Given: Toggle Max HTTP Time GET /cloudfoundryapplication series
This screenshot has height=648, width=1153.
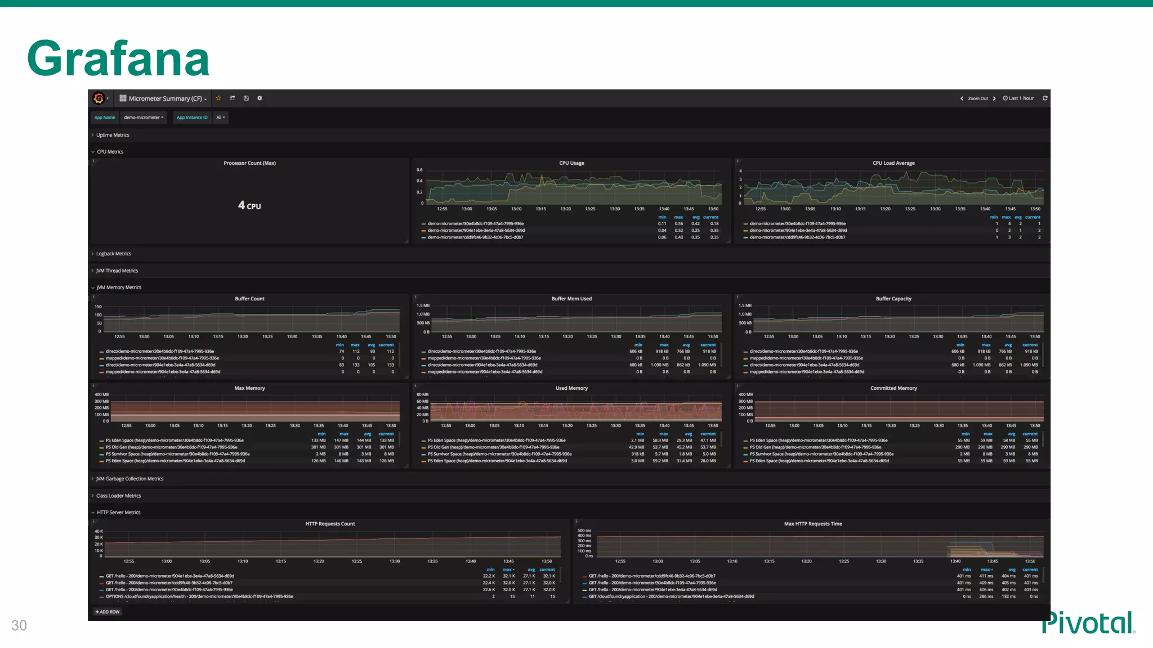Looking at the screenshot, I should click(671, 596).
